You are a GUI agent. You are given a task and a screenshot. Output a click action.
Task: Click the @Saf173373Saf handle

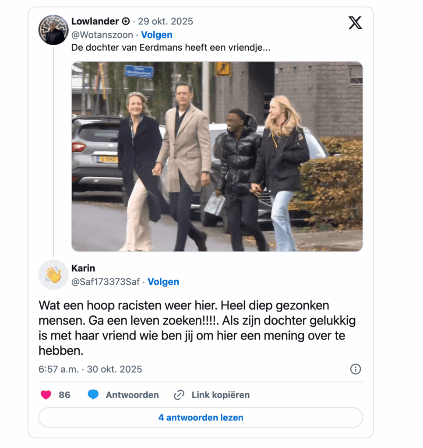tap(106, 282)
